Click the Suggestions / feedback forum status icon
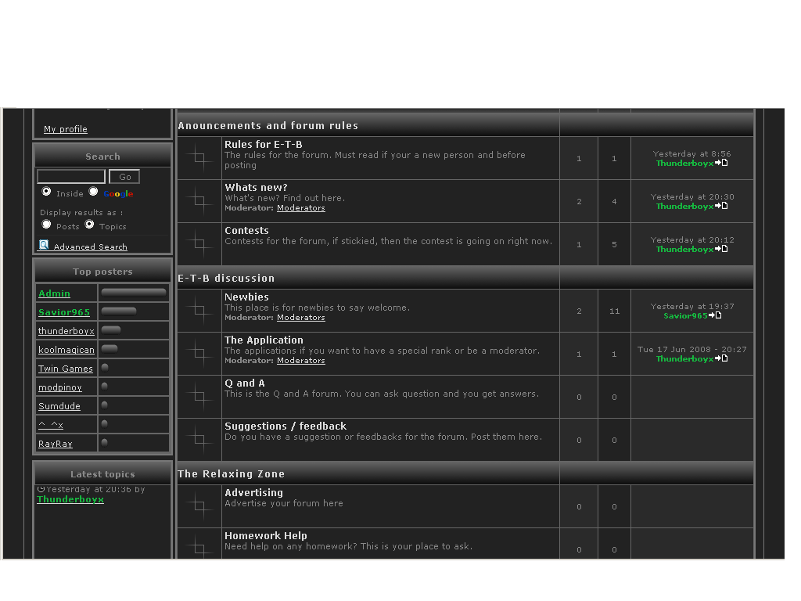Image resolution: width=801 pixels, height=601 pixels. tap(199, 440)
